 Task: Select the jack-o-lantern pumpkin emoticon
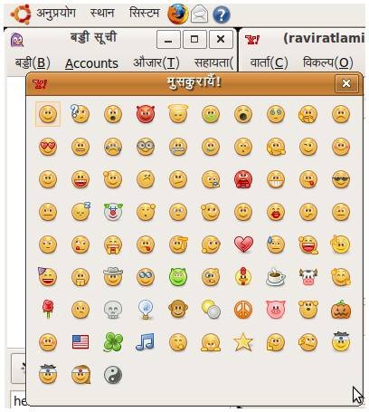point(341,310)
